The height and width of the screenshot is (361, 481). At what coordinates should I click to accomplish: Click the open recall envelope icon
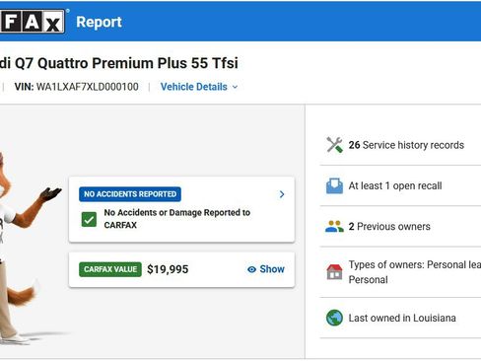tap(334, 185)
